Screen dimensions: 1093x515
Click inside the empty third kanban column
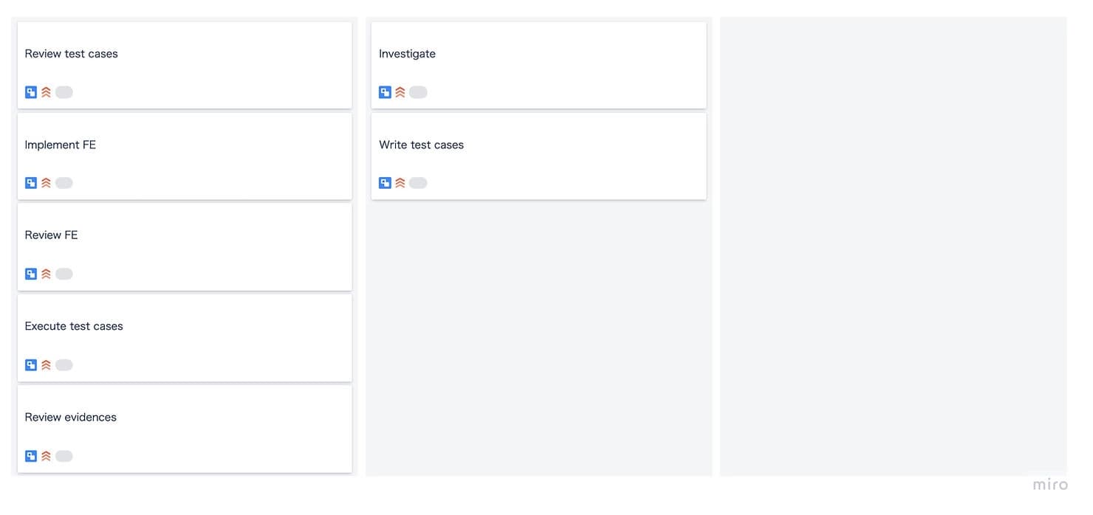pyautogui.click(x=893, y=246)
